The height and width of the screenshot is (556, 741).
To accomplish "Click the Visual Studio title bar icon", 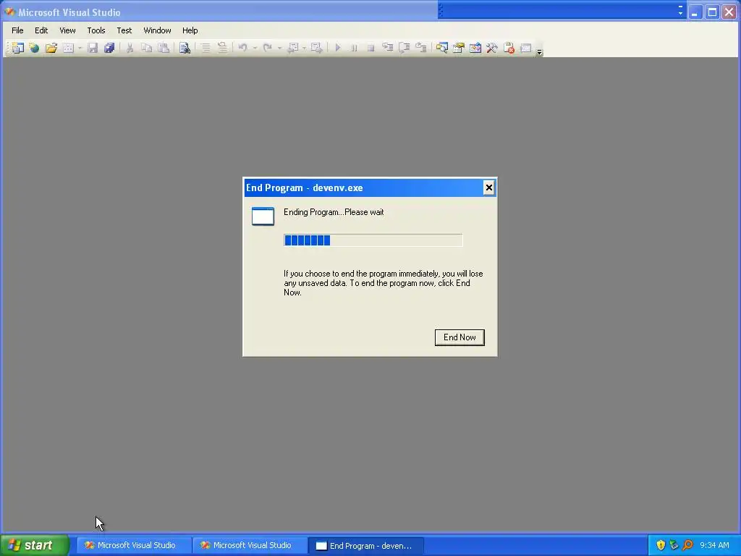I will pos(9,12).
